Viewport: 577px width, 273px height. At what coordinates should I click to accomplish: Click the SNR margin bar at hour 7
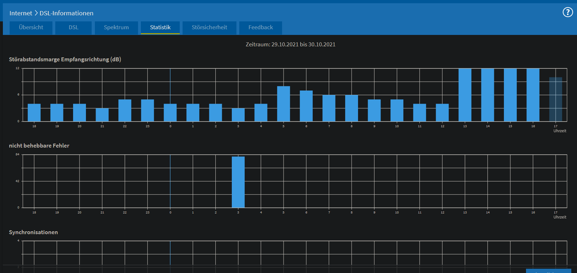(329, 108)
